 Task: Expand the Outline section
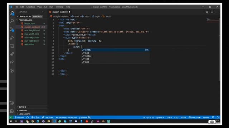31,107
